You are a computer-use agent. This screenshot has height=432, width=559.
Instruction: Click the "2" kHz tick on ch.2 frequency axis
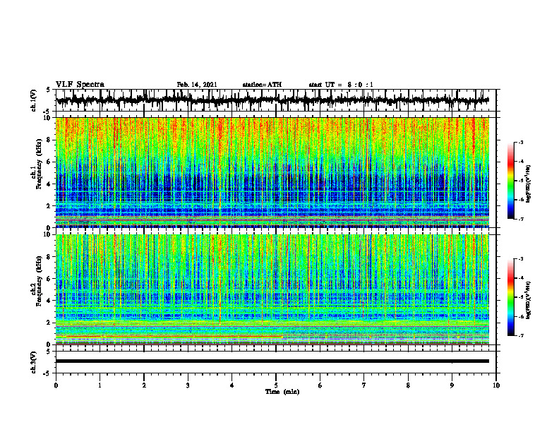click(x=49, y=323)
